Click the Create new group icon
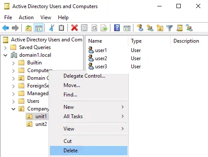This screenshot has width=208, height=157. click(150, 28)
